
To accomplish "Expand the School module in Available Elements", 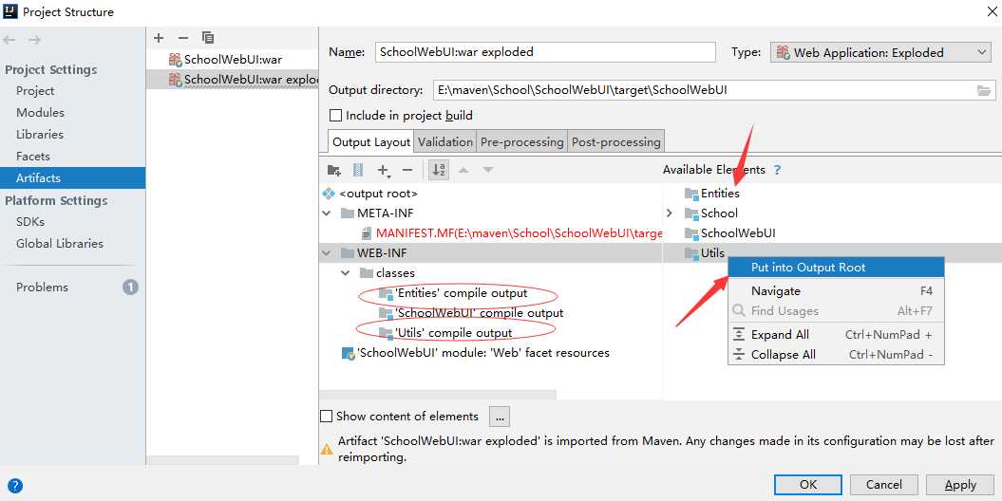I will click(670, 213).
